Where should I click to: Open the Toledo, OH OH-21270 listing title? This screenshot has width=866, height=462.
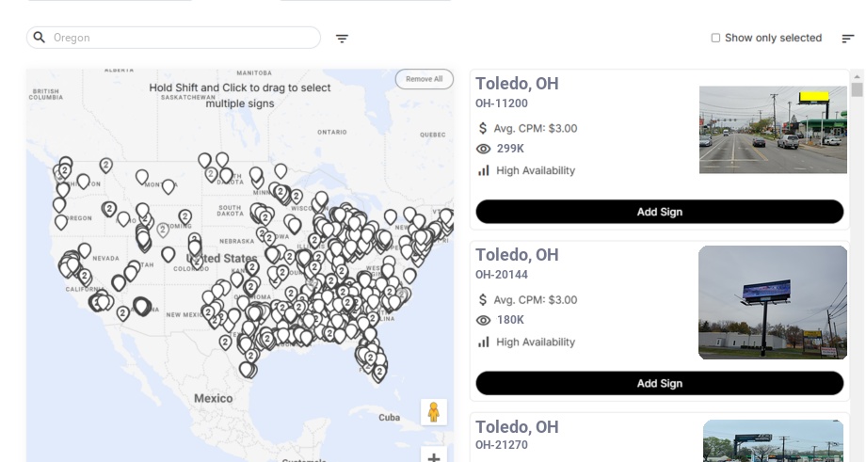pos(517,427)
